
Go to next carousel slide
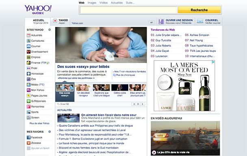pos(143,104)
